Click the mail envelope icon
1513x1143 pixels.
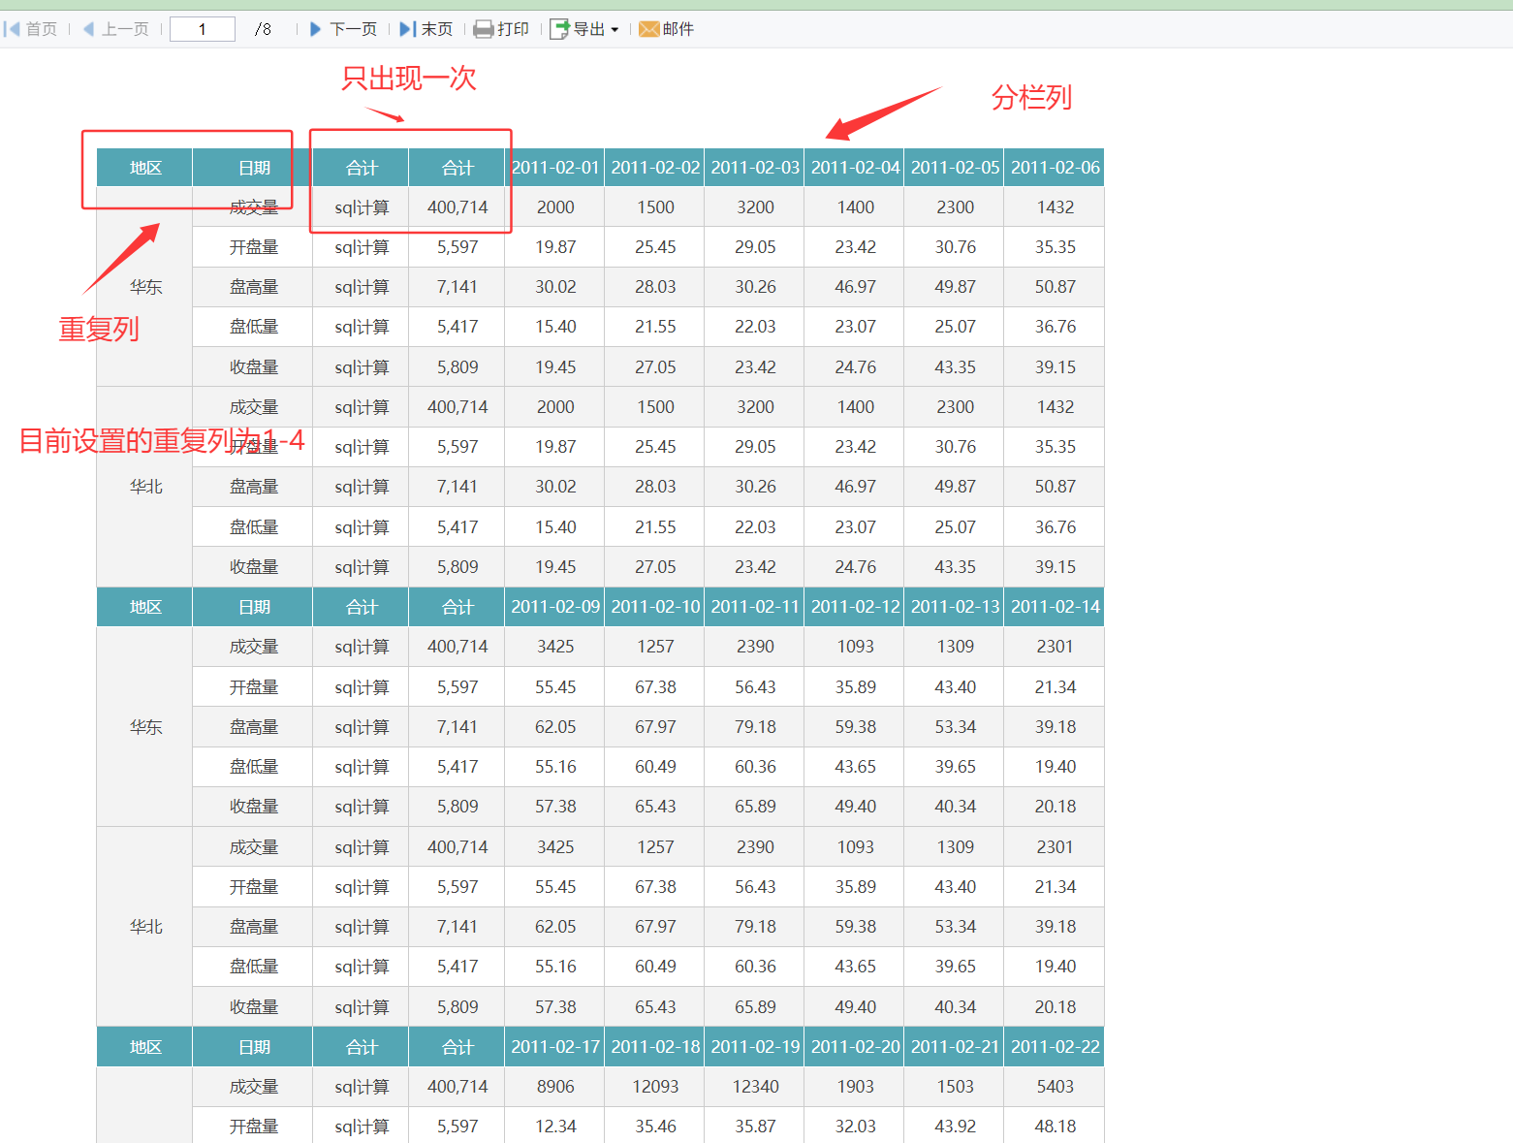(648, 29)
